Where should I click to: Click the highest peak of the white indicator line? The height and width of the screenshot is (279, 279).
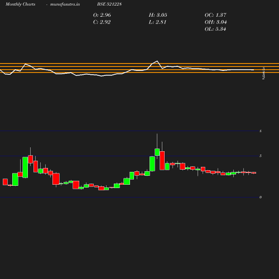157,61
